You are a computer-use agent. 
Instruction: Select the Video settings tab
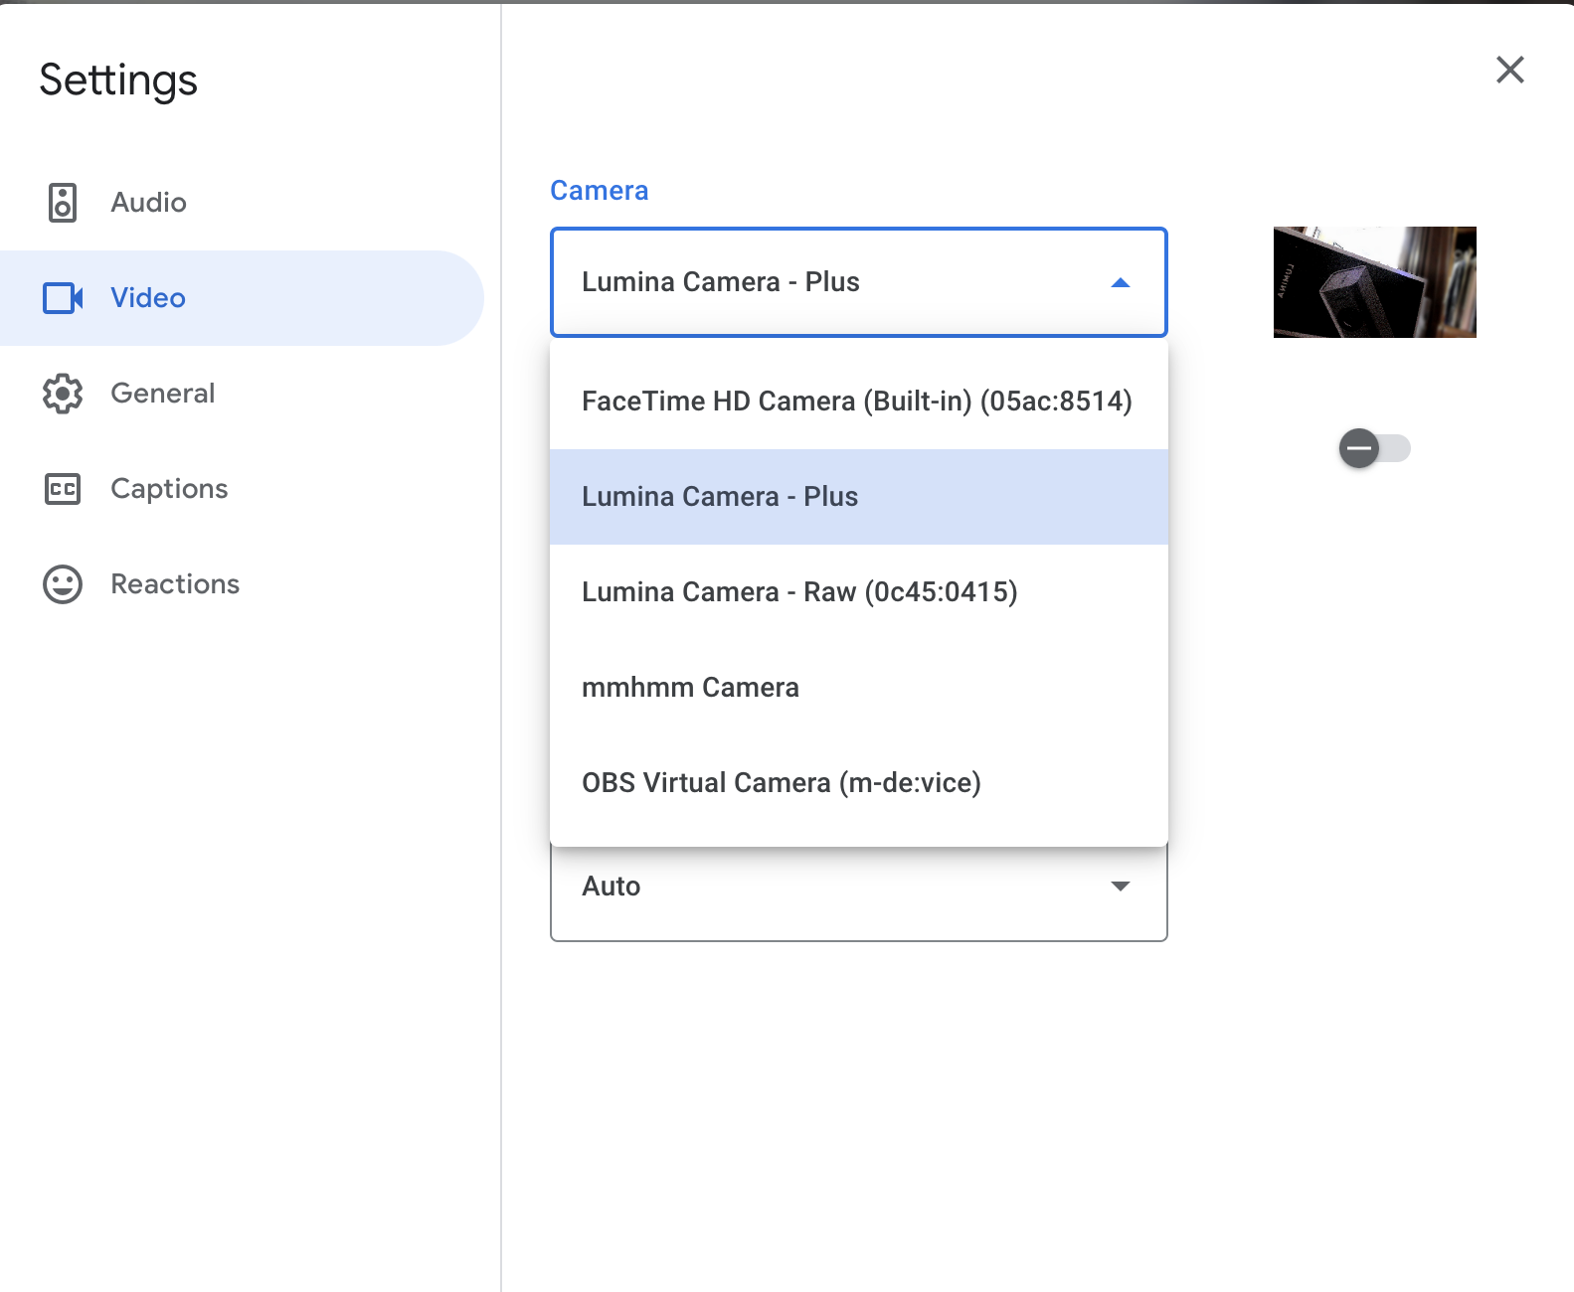pos(242,298)
